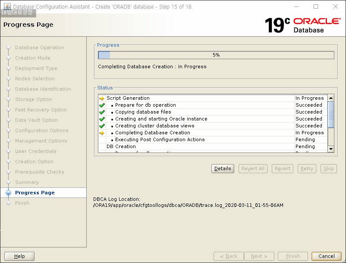Click the Revert button
Image resolution: width=346 pixels, height=263 pixels.
pyautogui.click(x=283, y=168)
